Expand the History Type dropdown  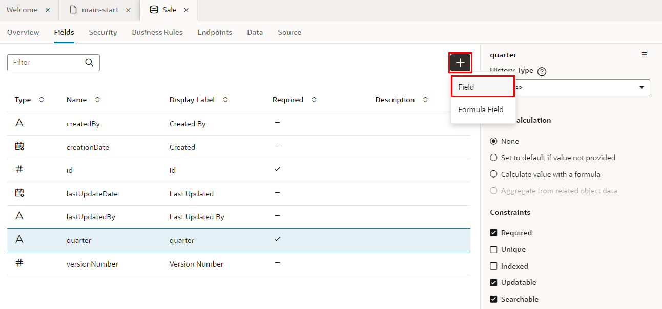point(641,87)
